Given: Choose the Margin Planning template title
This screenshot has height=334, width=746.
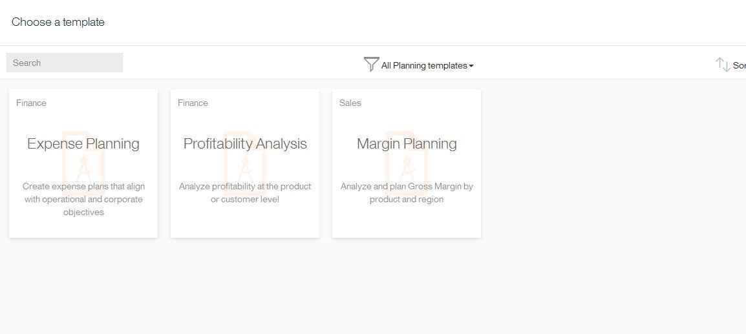Looking at the screenshot, I should point(407,143).
